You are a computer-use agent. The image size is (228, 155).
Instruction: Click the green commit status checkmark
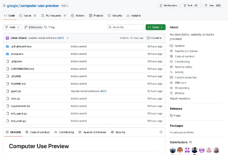click(x=68, y=38)
